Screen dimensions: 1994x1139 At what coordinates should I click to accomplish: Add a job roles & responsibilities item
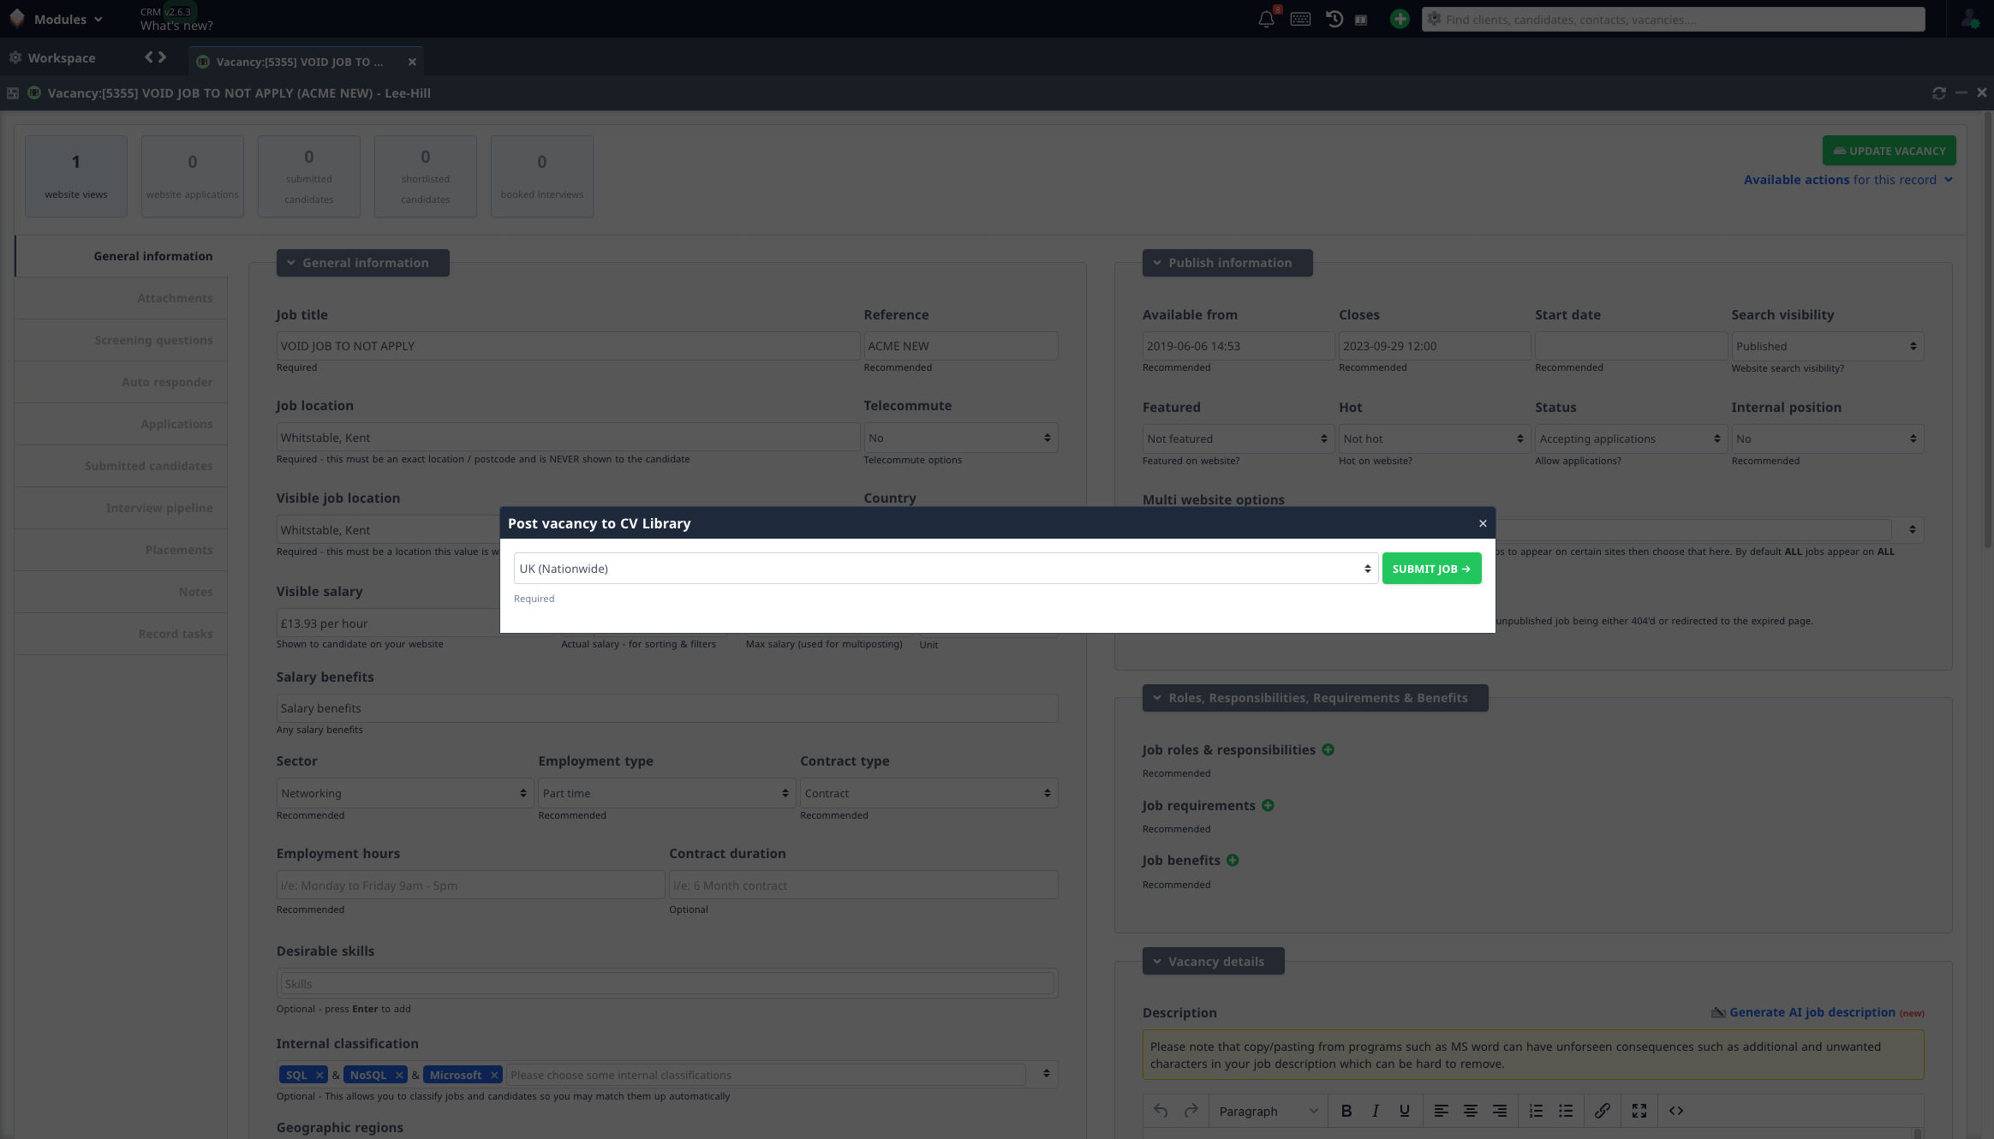coord(1328,749)
